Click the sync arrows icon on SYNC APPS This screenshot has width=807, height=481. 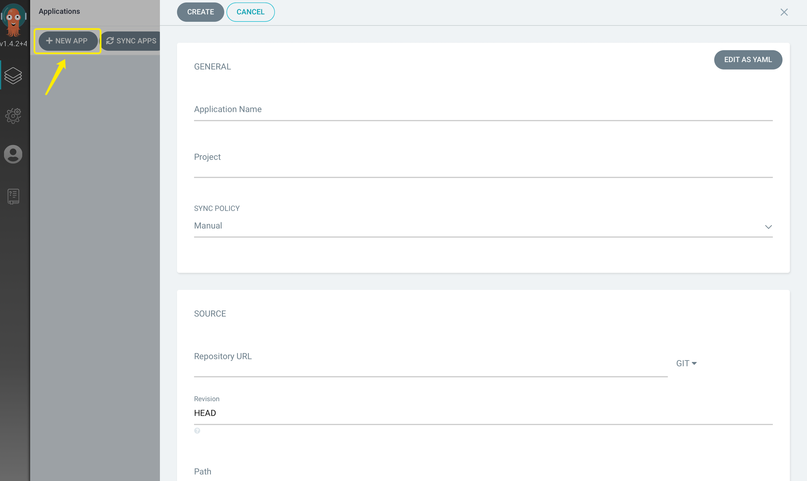pyautogui.click(x=110, y=40)
